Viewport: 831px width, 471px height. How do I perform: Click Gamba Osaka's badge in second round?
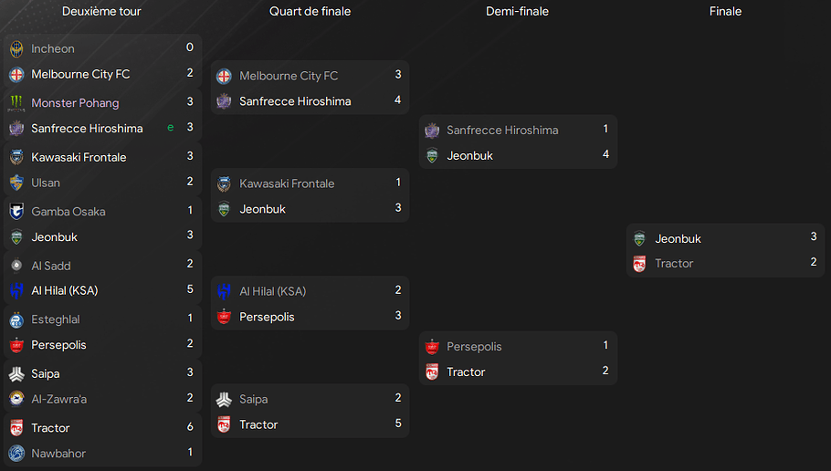point(16,212)
